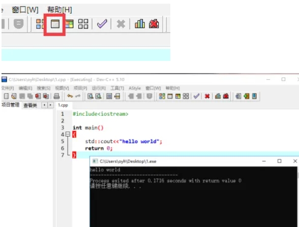299x227 pixels.
Task: Click the gray Forward arrow toolbar icon
Action: point(139,96)
